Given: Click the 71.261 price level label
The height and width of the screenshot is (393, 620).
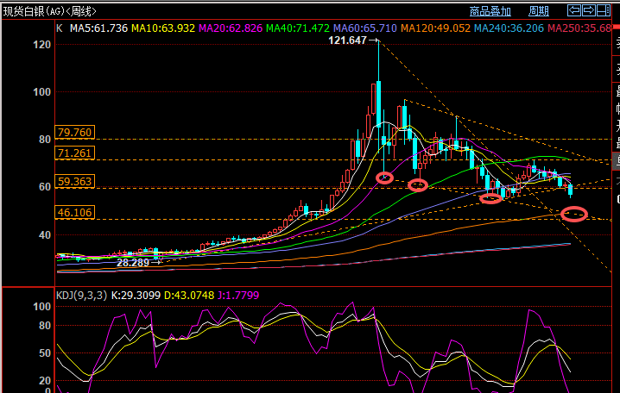Looking at the screenshot, I should [75, 153].
